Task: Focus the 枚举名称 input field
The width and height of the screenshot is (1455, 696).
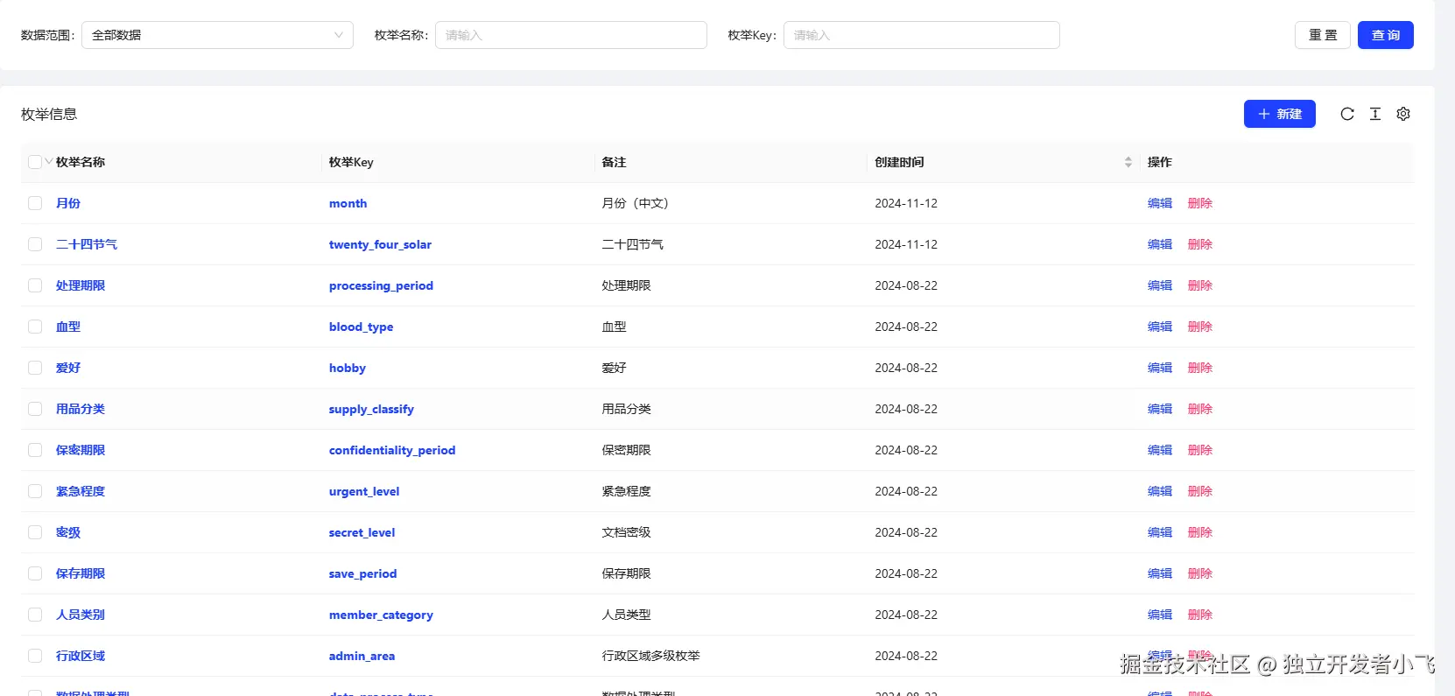Action: [x=571, y=35]
